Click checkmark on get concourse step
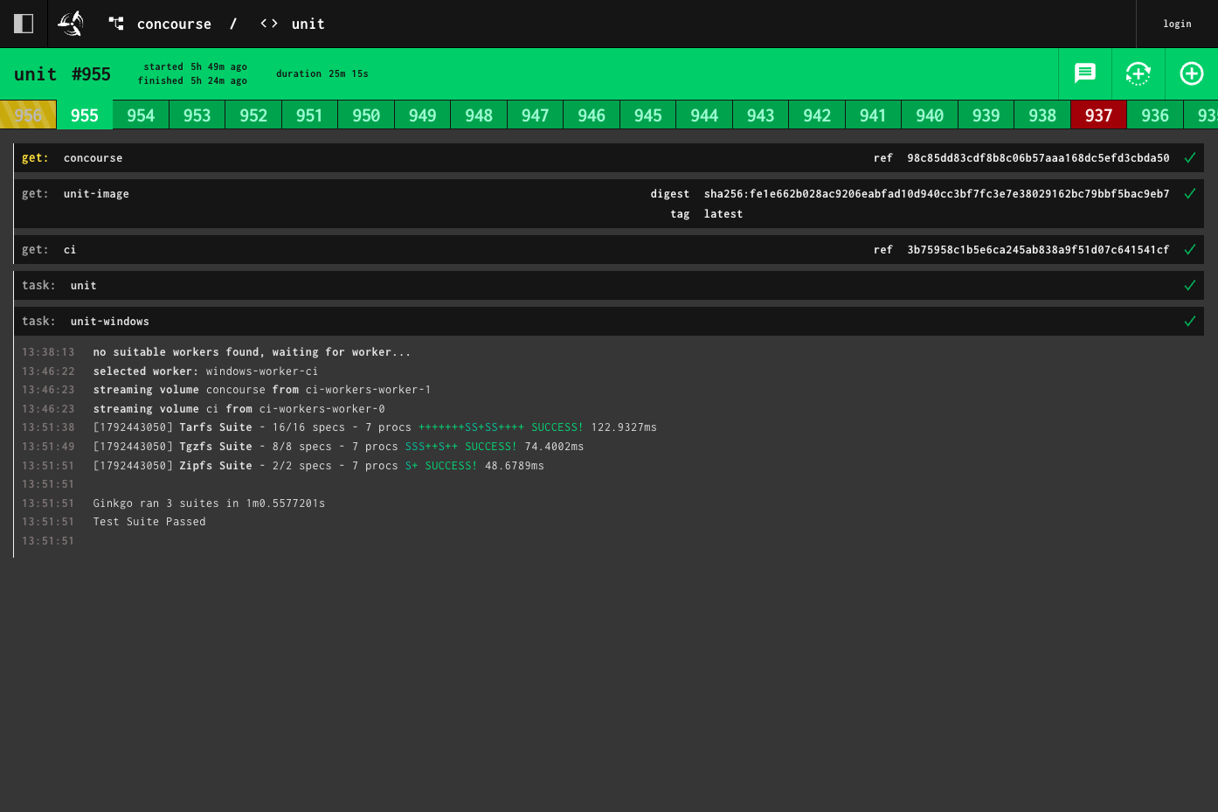This screenshot has width=1218, height=812. point(1189,158)
